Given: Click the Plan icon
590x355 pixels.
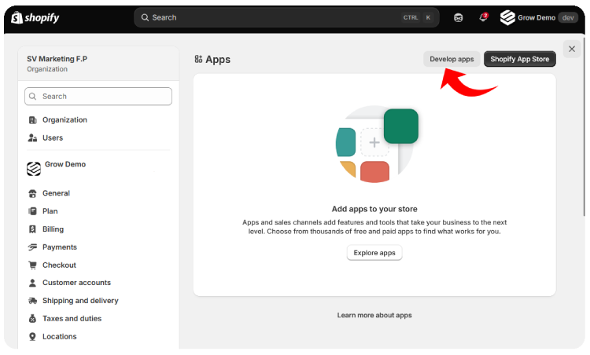Looking at the screenshot, I should pyautogui.click(x=33, y=211).
